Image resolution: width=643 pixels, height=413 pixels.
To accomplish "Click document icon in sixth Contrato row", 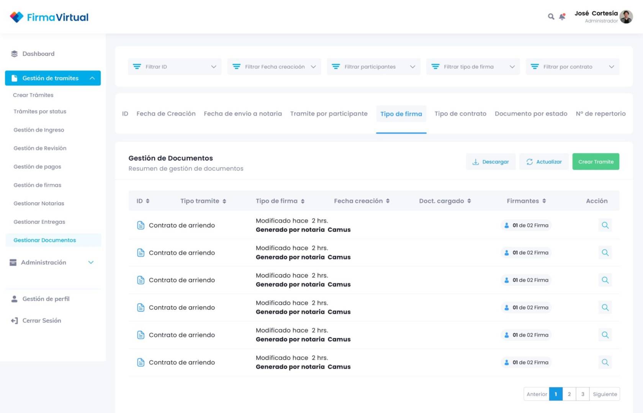I will [141, 362].
